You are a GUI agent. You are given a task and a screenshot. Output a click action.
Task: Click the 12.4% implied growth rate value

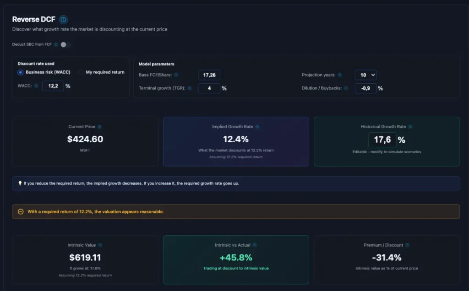pyautogui.click(x=236, y=139)
